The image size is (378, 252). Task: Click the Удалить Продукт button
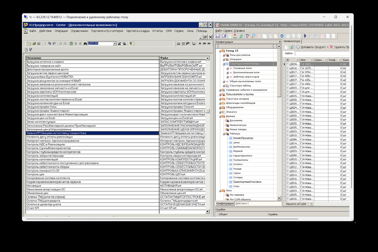339,47
